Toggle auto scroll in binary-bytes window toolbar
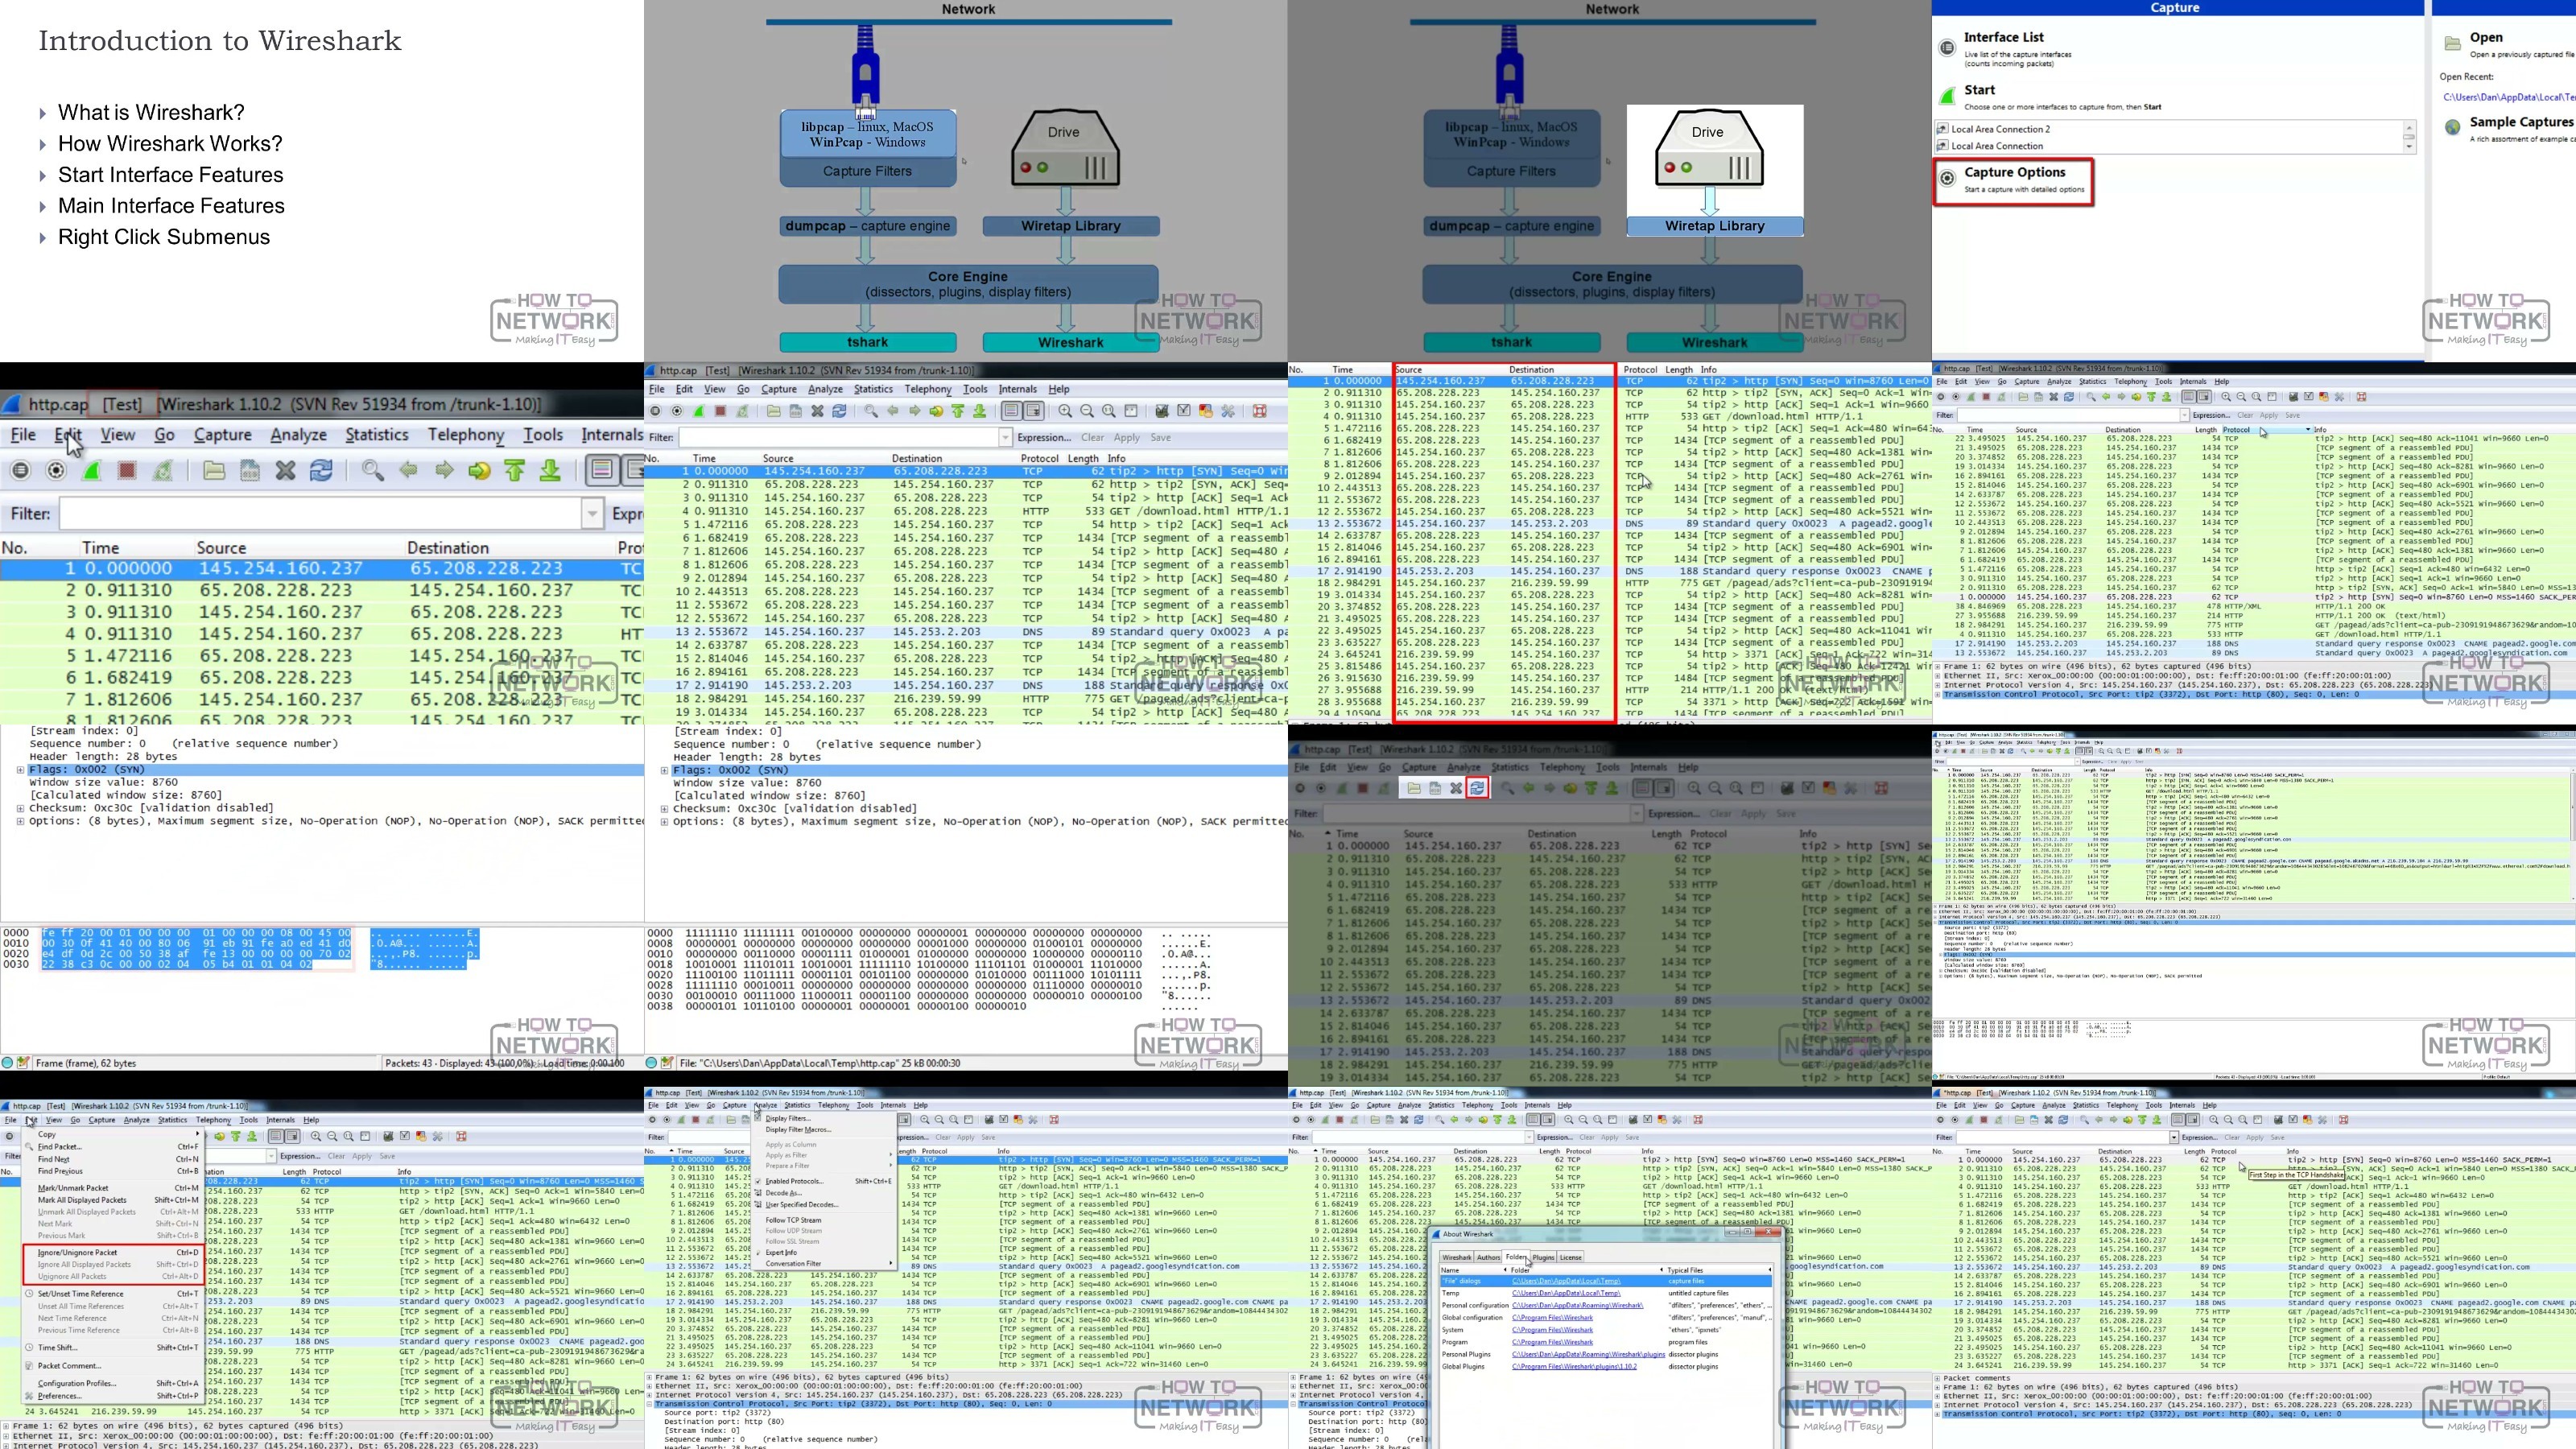 [1033, 411]
